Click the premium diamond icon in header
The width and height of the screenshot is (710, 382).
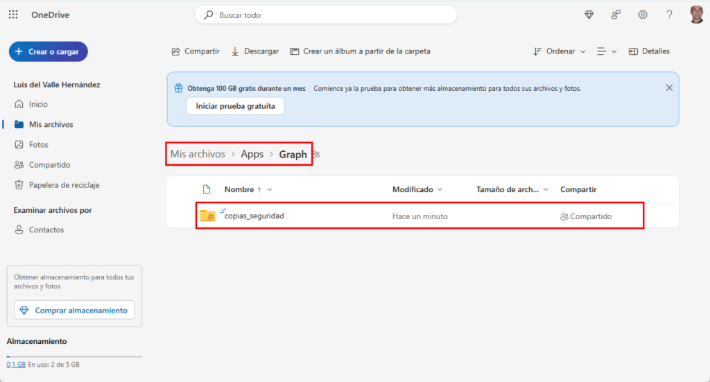[x=589, y=15]
